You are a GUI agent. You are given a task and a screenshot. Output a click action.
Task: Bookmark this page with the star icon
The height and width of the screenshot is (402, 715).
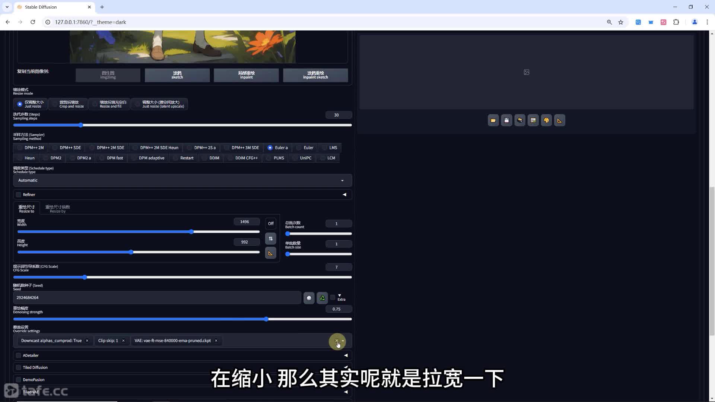tap(621, 22)
